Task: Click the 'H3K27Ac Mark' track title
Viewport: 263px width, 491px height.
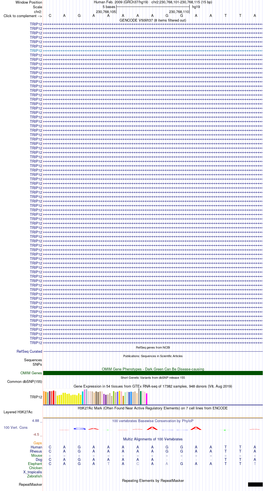Action: [x=153, y=408]
